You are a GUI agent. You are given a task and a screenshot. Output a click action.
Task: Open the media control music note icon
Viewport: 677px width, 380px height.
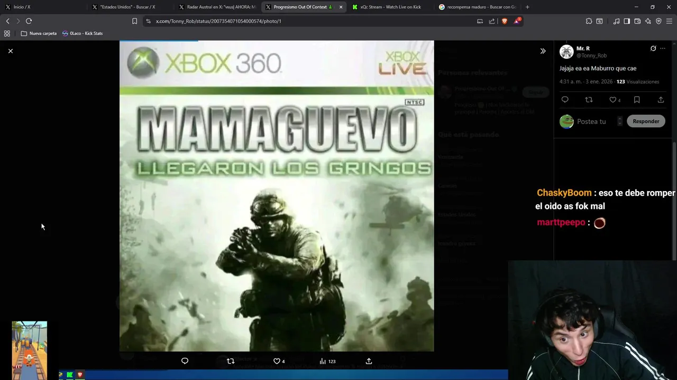pos(616,21)
